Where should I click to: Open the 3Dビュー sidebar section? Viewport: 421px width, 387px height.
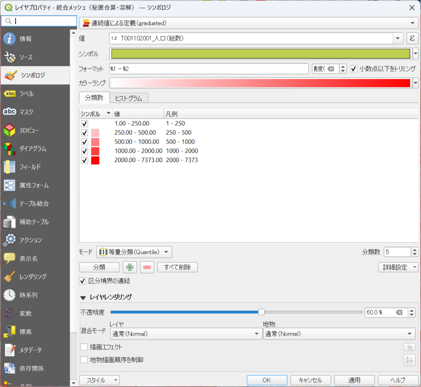point(29,130)
